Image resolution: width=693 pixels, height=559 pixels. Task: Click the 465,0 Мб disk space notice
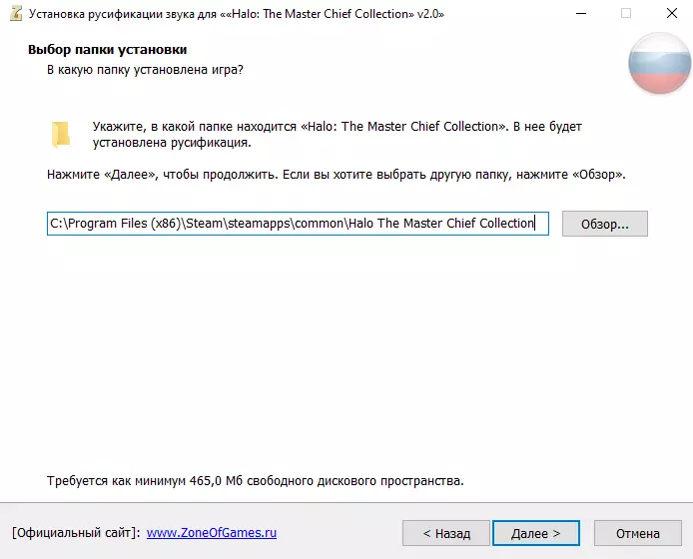click(255, 481)
